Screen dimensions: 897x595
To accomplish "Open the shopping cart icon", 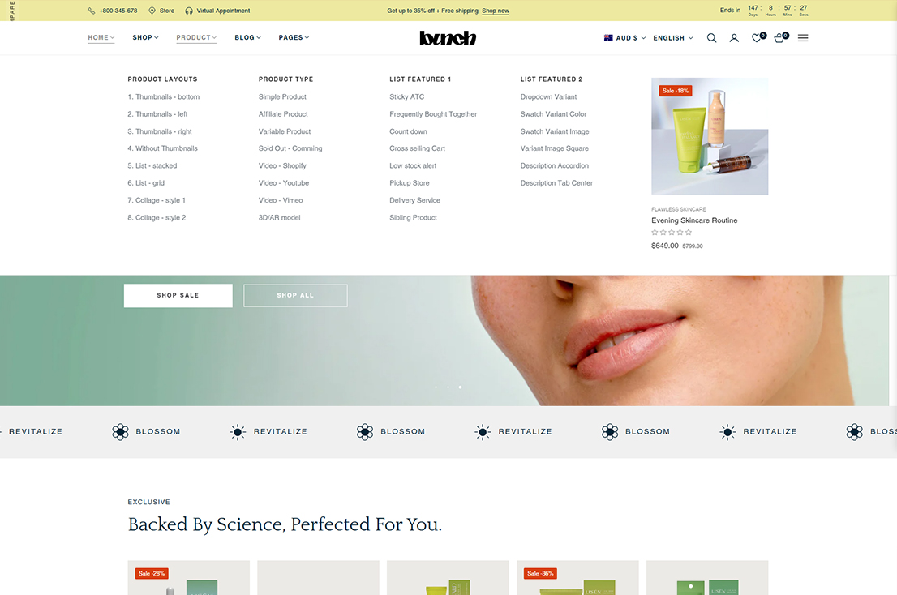I will coord(779,38).
